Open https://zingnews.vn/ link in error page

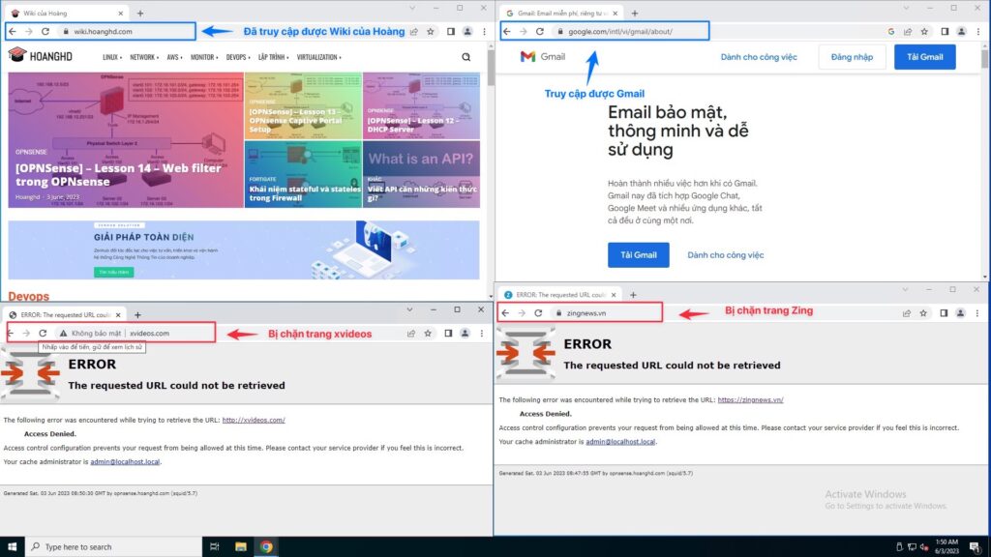[750, 399]
